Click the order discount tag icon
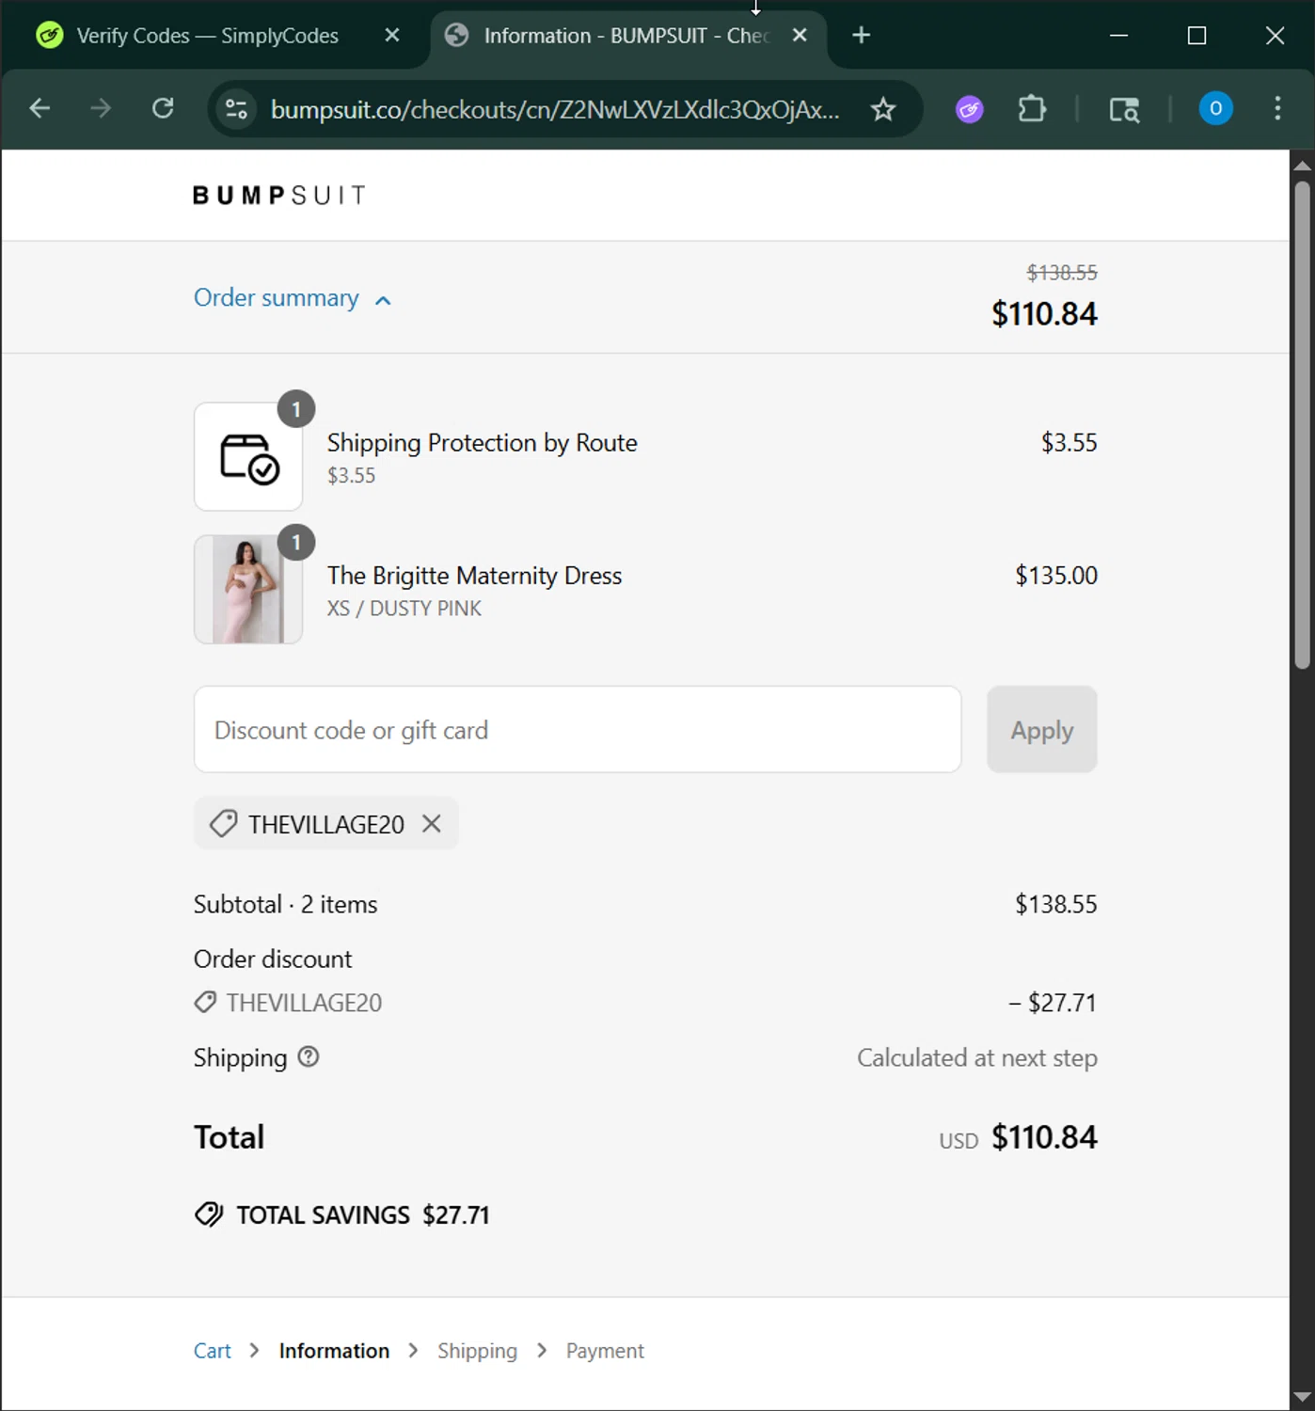This screenshot has width=1315, height=1411. click(x=205, y=1003)
